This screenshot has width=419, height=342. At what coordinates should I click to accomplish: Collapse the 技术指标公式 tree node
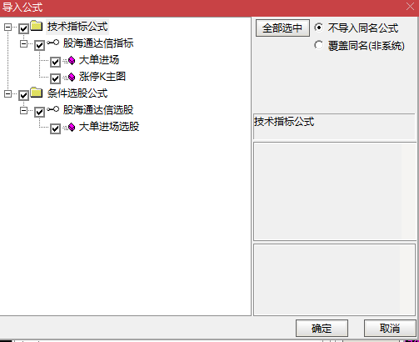7,27
